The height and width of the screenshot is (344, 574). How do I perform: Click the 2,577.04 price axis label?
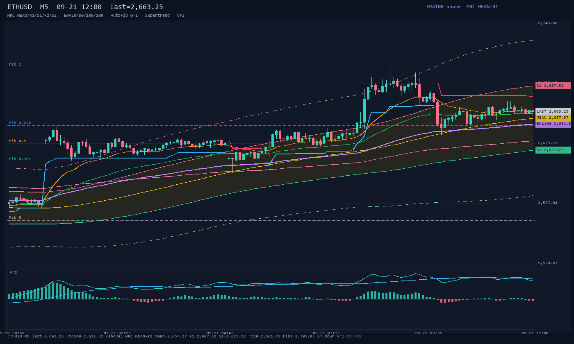coord(548,203)
